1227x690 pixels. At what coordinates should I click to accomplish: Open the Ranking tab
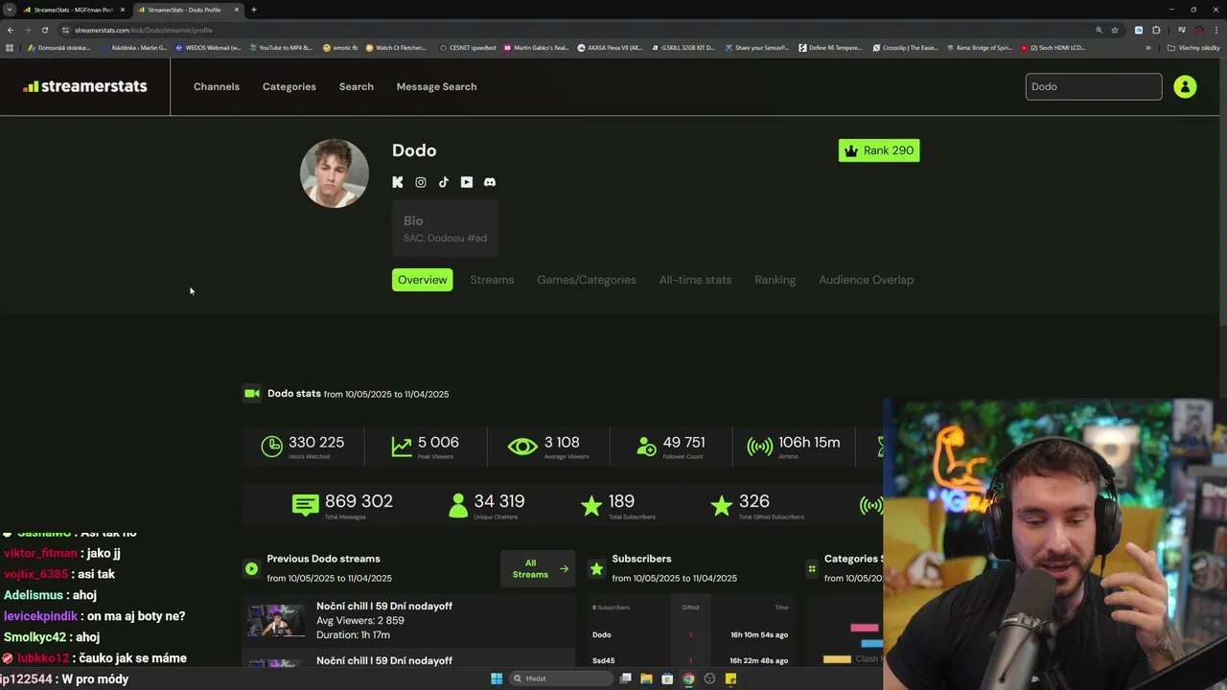(x=775, y=280)
